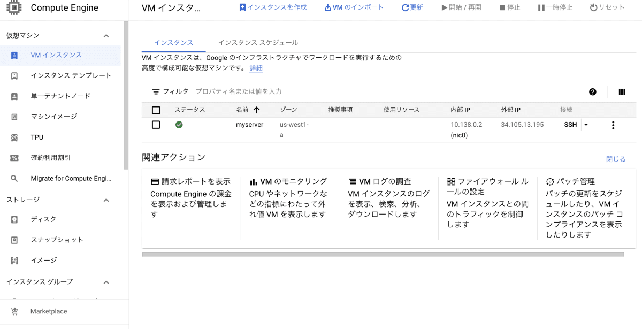Screen dimensions: 642x329
Task: Click the VM インスタンス sidebar icon
Action: [x=14, y=55]
